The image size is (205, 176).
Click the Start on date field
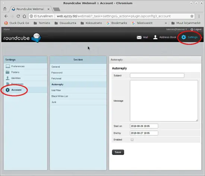pos(144,126)
